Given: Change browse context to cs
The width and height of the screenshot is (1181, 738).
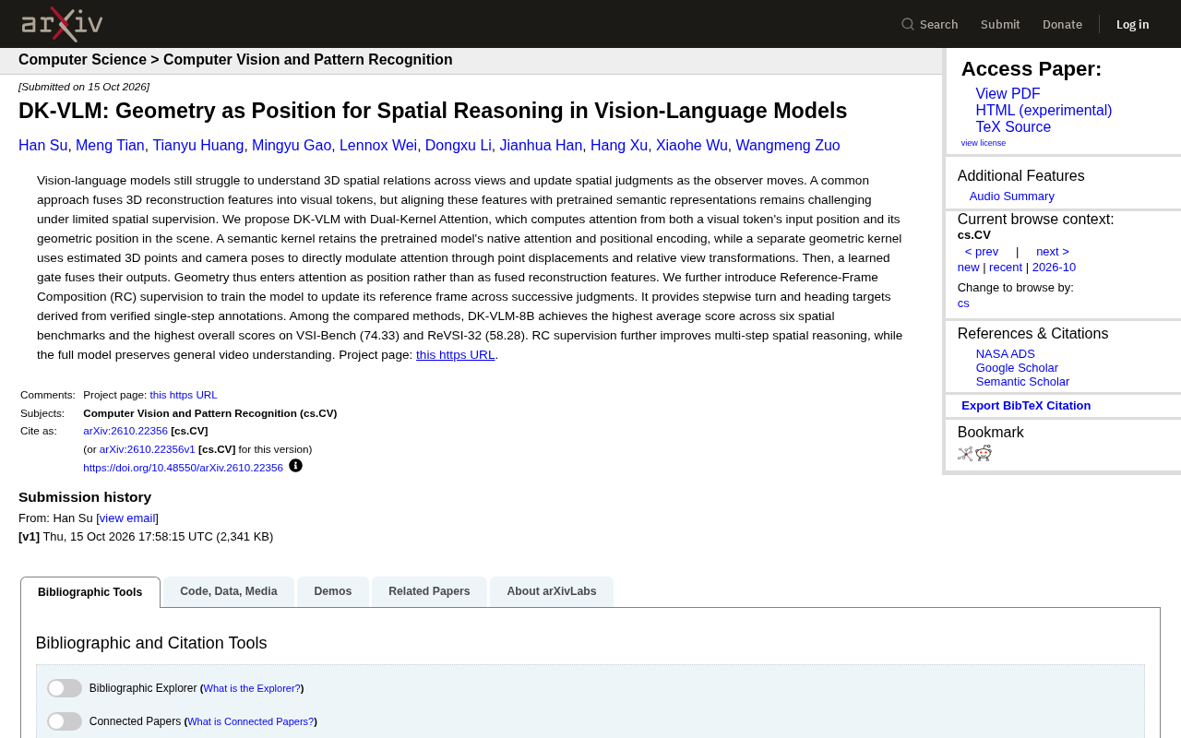Looking at the screenshot, I should coord(963,304).
